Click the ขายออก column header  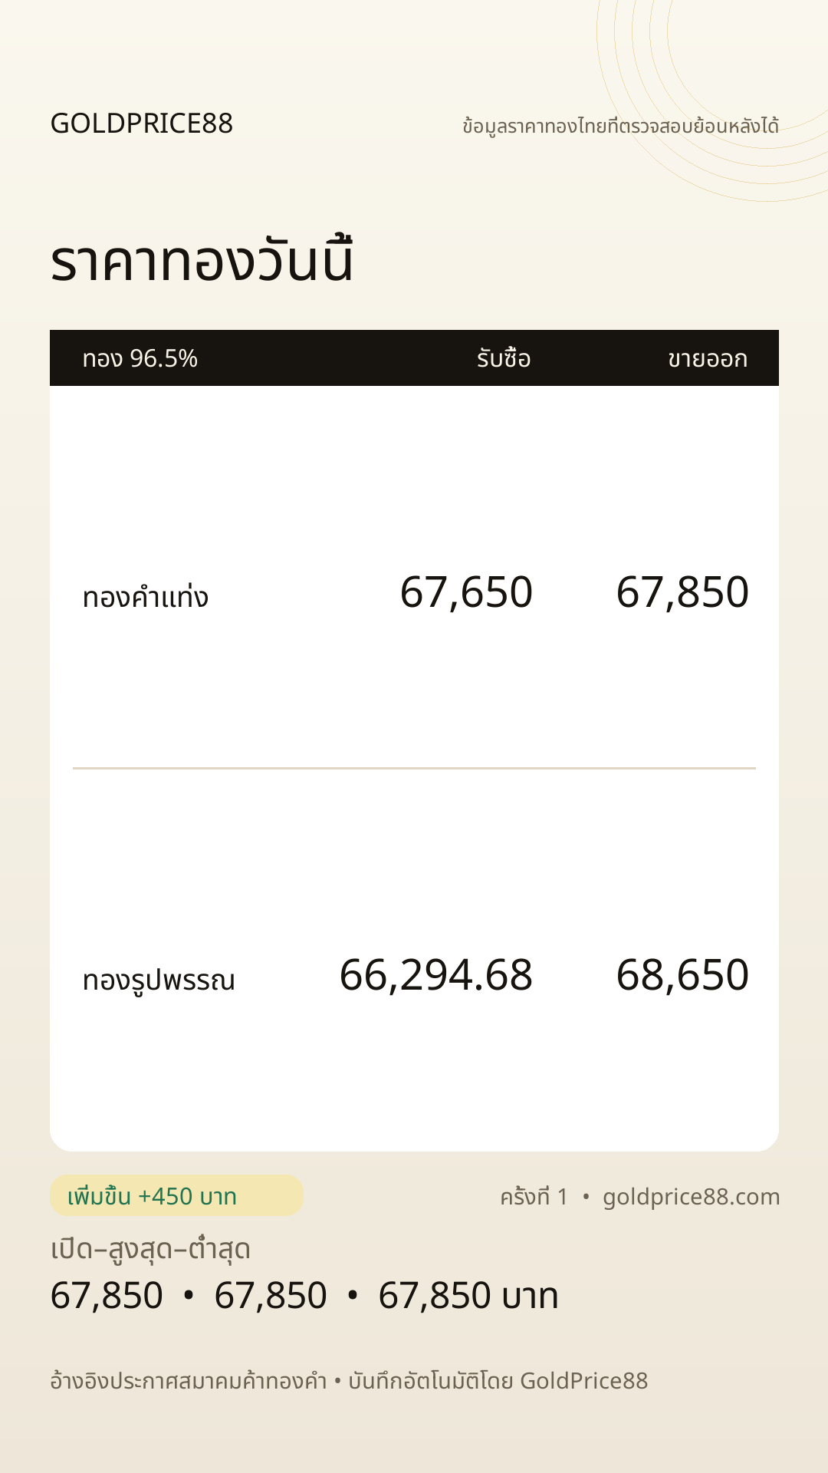(708, 358)
